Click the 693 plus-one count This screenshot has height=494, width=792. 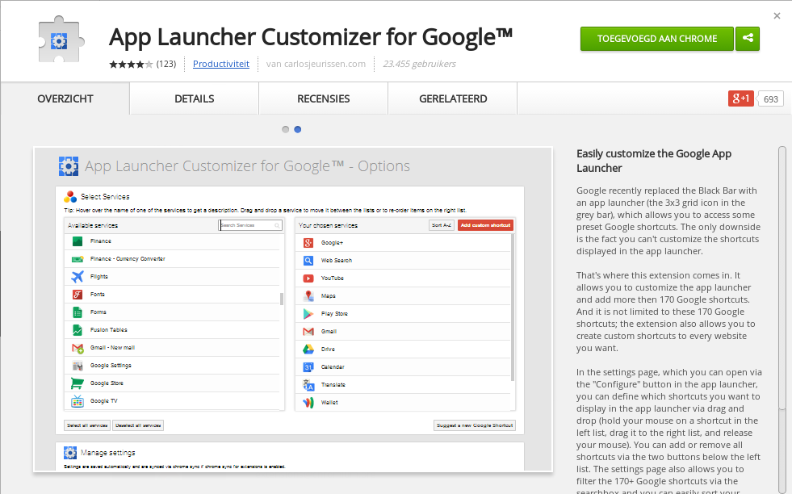(771, 99)
